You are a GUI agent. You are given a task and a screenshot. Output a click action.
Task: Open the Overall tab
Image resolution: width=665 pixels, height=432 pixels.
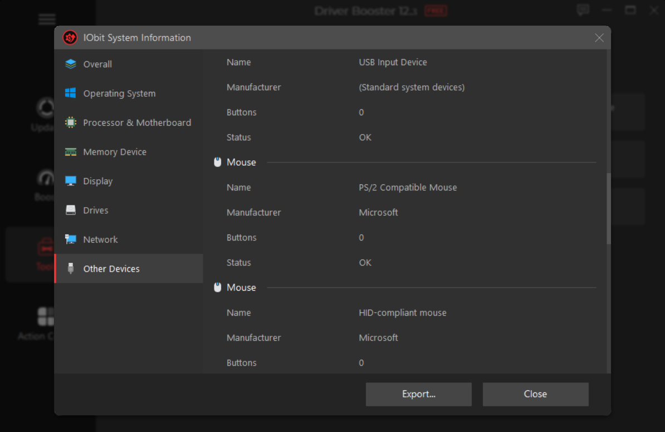tap(97, 64)
